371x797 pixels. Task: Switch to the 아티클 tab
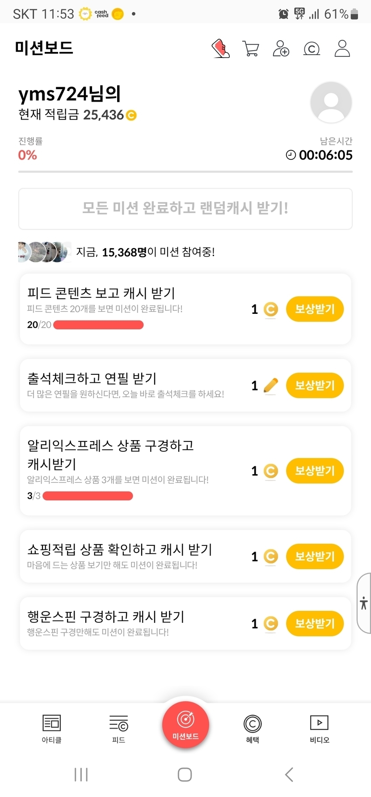coord(51,728)
